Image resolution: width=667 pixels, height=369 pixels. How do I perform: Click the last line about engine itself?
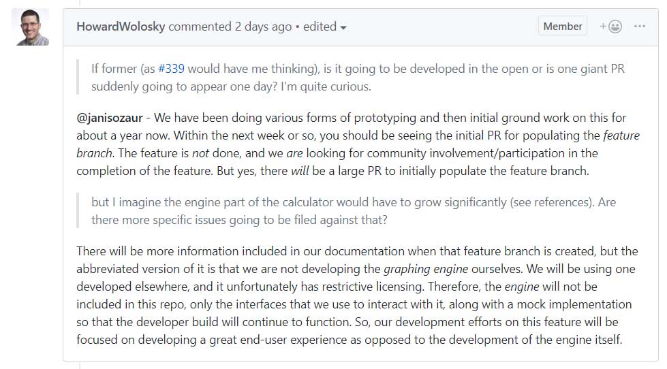point(350,340)
